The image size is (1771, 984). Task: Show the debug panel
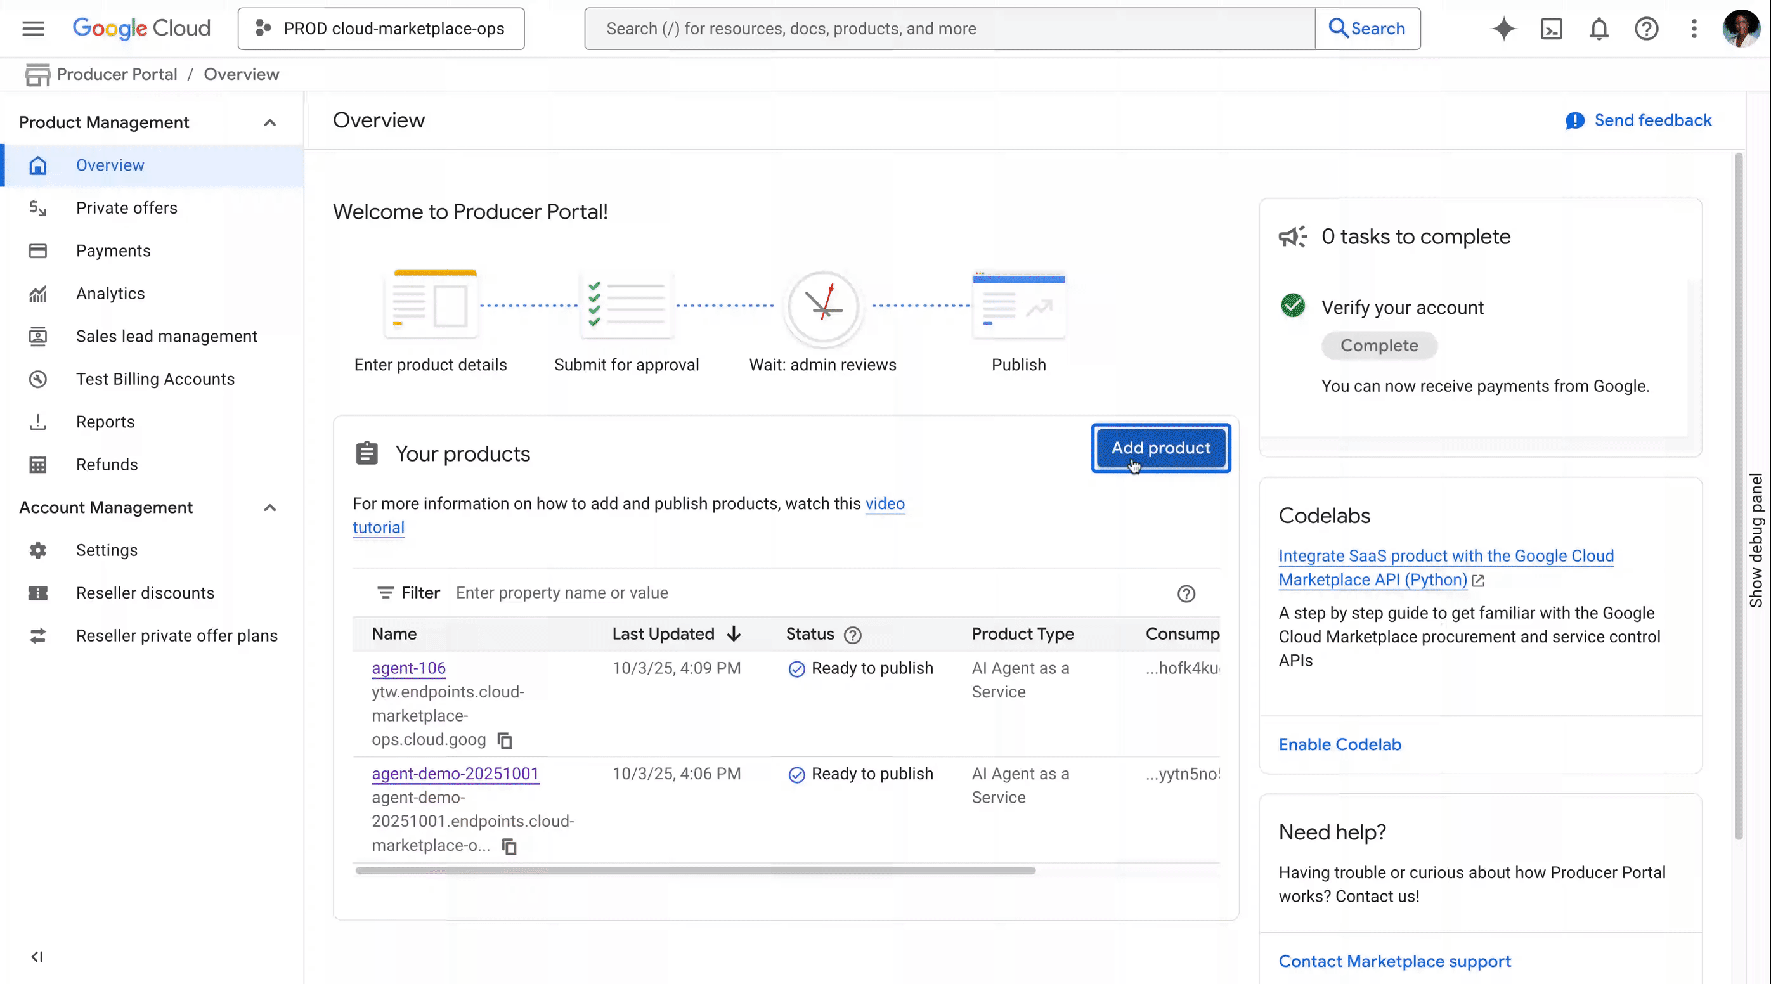click(x=1756, y=540)
